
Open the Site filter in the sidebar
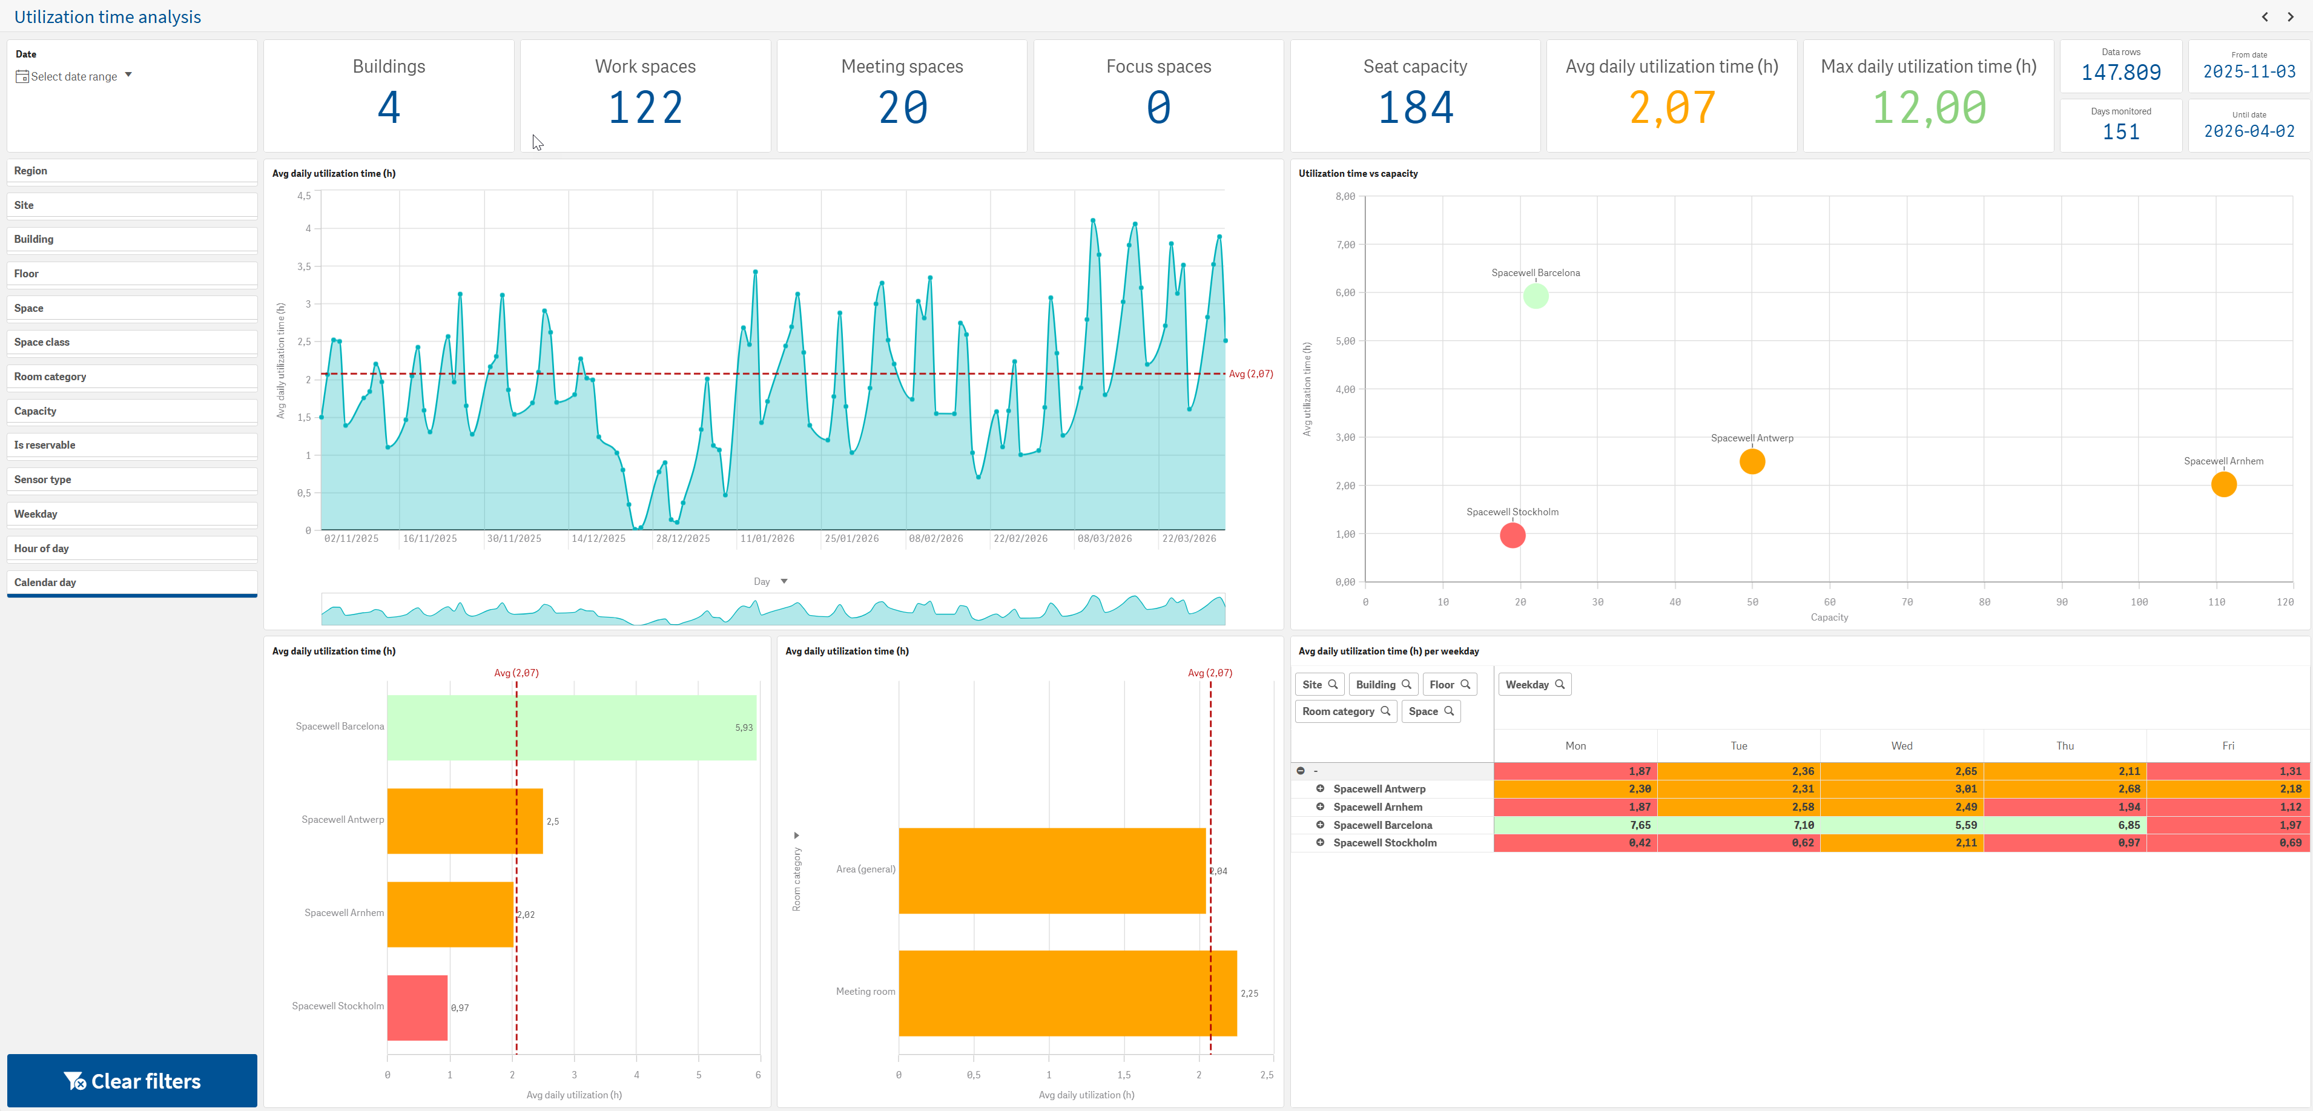(132, 206)
